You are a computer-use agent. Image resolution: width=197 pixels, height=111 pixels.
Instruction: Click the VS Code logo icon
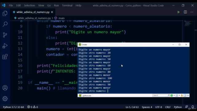(x=3, y=6)
